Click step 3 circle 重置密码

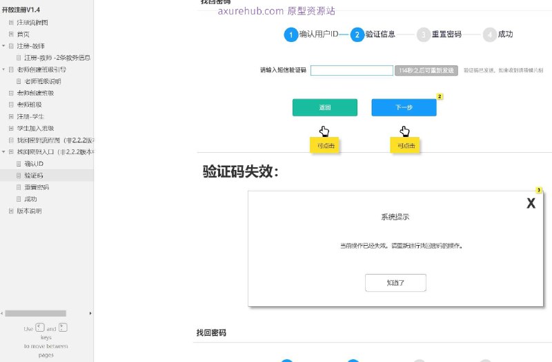click(x=424, y=35)
